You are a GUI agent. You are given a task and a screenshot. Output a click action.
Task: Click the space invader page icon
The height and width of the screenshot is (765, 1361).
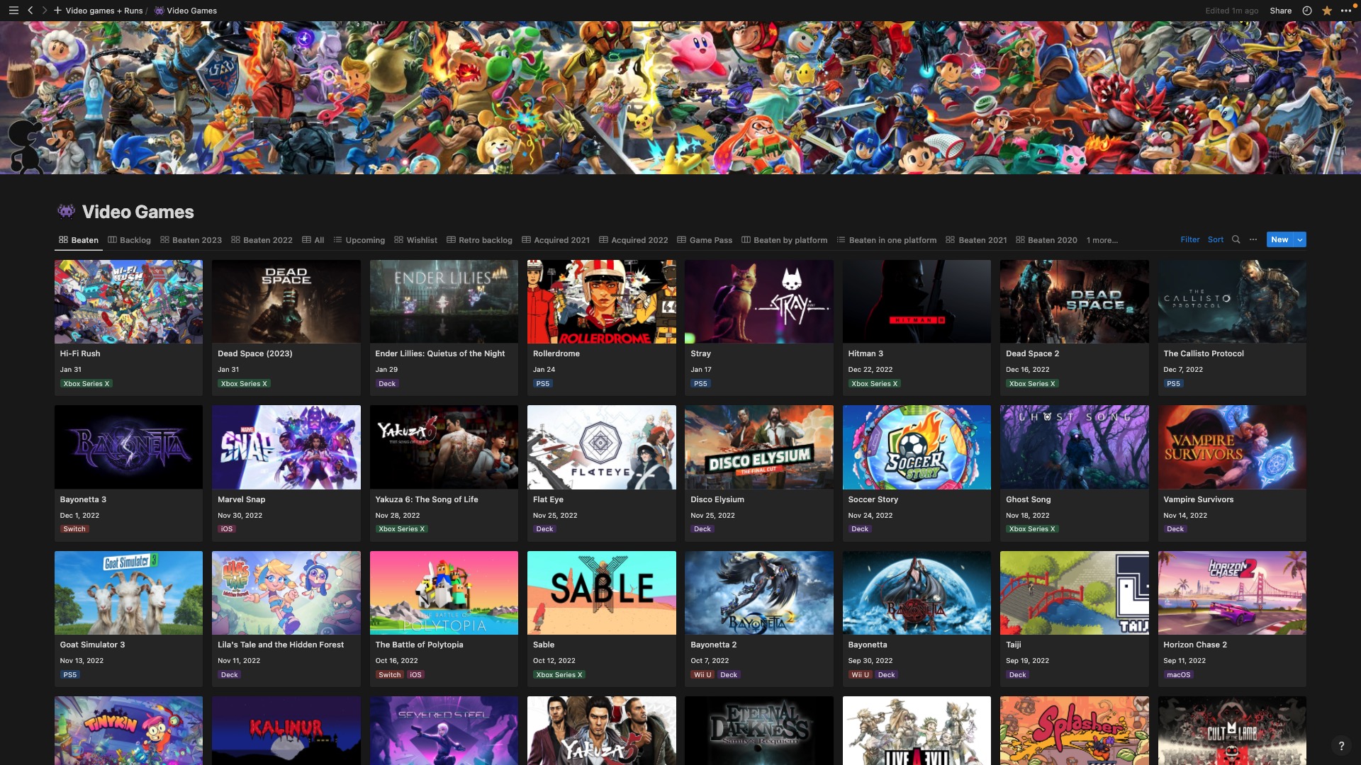(66, 211)
